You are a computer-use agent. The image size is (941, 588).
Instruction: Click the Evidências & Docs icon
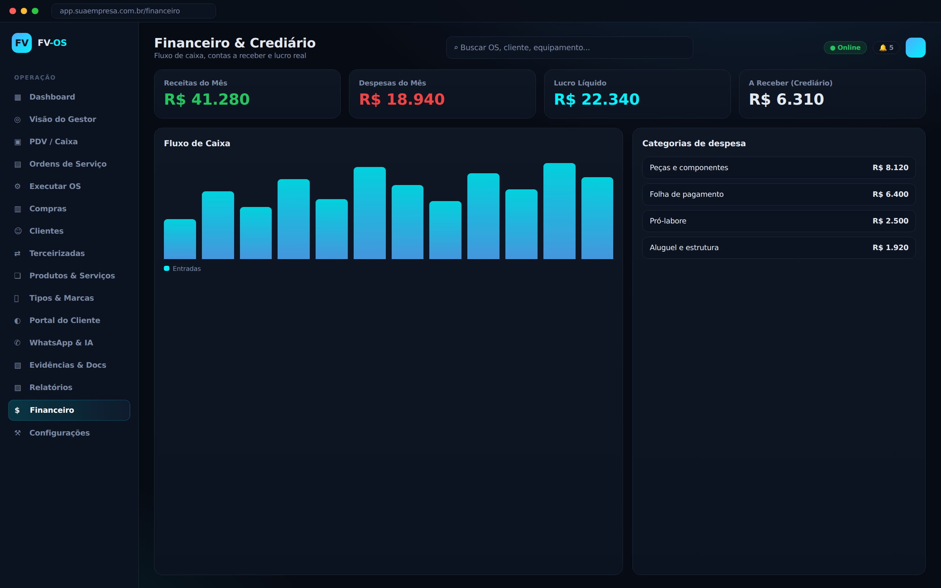(x=18, y=365)
